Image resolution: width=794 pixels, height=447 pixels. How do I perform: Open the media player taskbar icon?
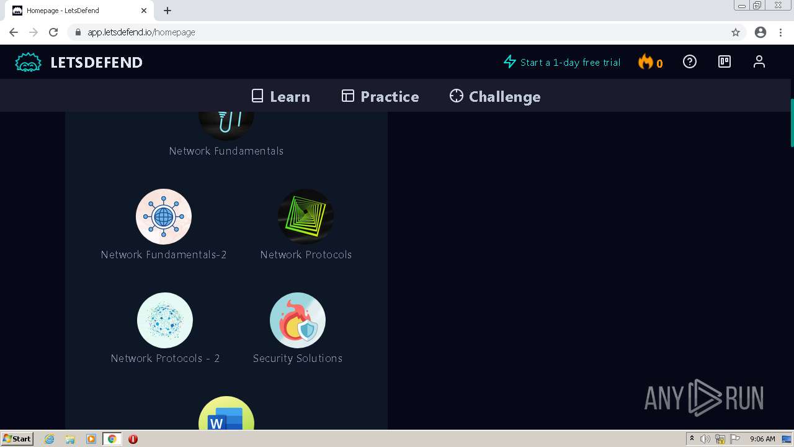coord(91,439)
